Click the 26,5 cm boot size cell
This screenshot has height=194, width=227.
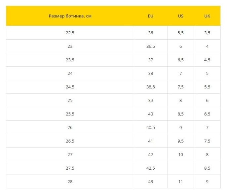click(70, 141)
